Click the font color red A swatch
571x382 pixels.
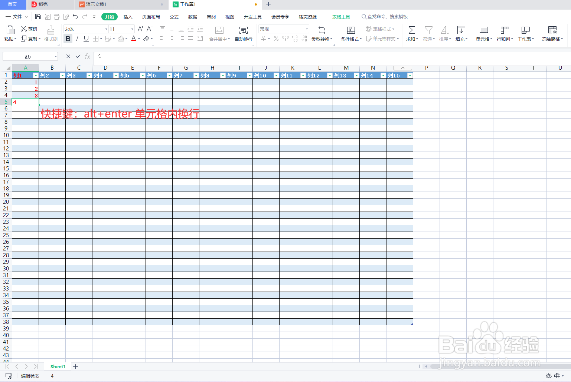point(134,39)
